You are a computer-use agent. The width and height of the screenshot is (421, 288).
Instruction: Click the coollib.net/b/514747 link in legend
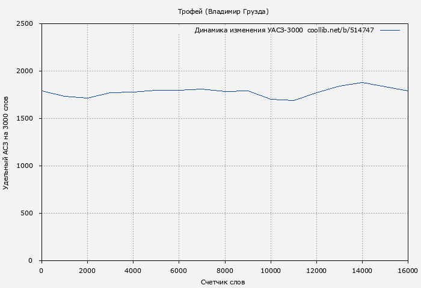[340, 30]
